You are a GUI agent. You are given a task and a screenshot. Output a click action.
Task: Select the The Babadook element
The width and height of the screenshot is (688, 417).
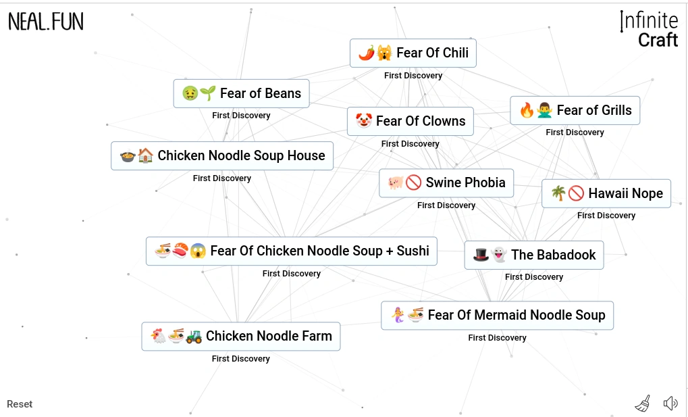click(534, 255)
